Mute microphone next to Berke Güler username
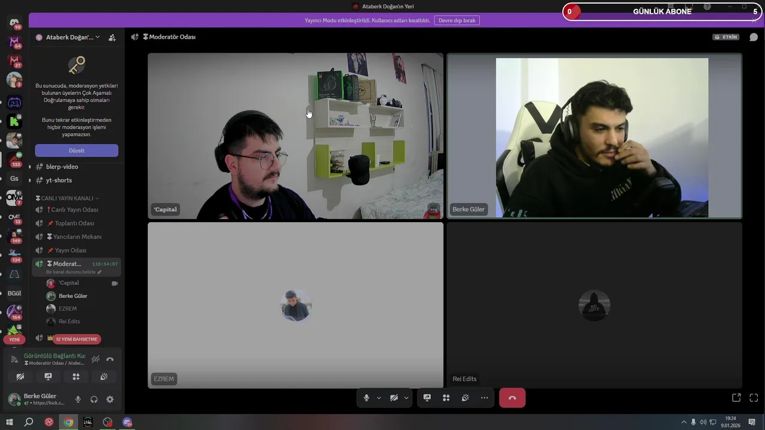Image resolution: width=765 pixels, height=430 pixels. tap(78, 400)
